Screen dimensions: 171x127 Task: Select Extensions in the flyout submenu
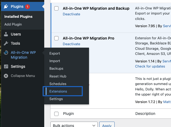tap(58, 91)
